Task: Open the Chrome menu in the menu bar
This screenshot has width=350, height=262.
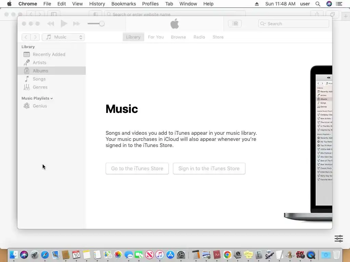Action: (28, 4)
